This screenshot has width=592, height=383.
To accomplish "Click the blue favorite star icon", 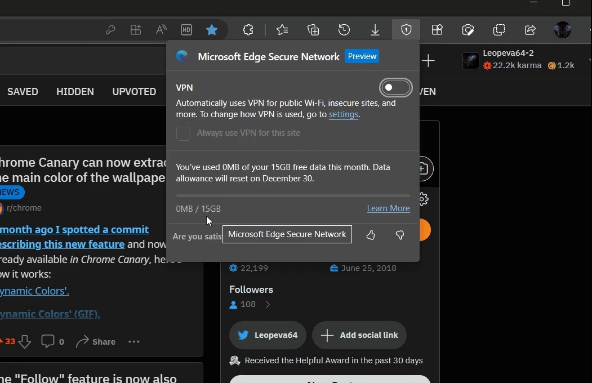I will (212, 30).
